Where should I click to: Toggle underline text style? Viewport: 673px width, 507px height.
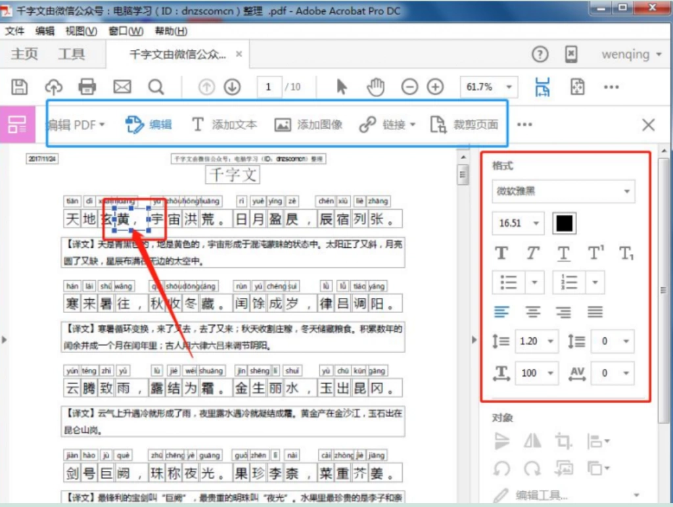coord(563,253)
